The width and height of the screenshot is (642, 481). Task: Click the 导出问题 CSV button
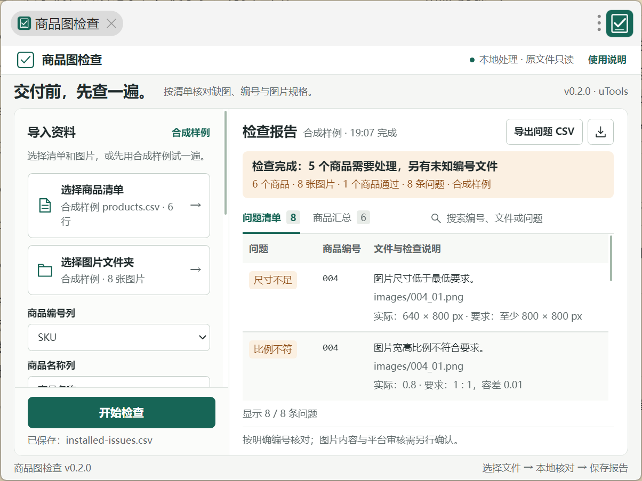point(544,132)
